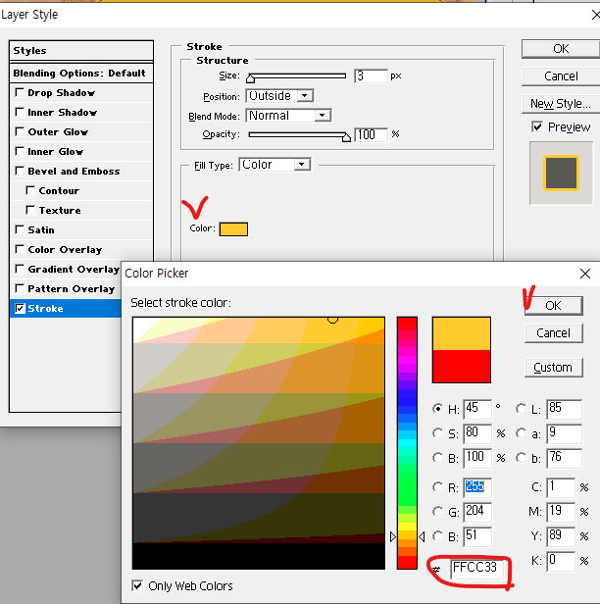This screenshot has height=604, width=600.
Task: Enable the Inner Shadow checkbox
Action: pos(20,112)
